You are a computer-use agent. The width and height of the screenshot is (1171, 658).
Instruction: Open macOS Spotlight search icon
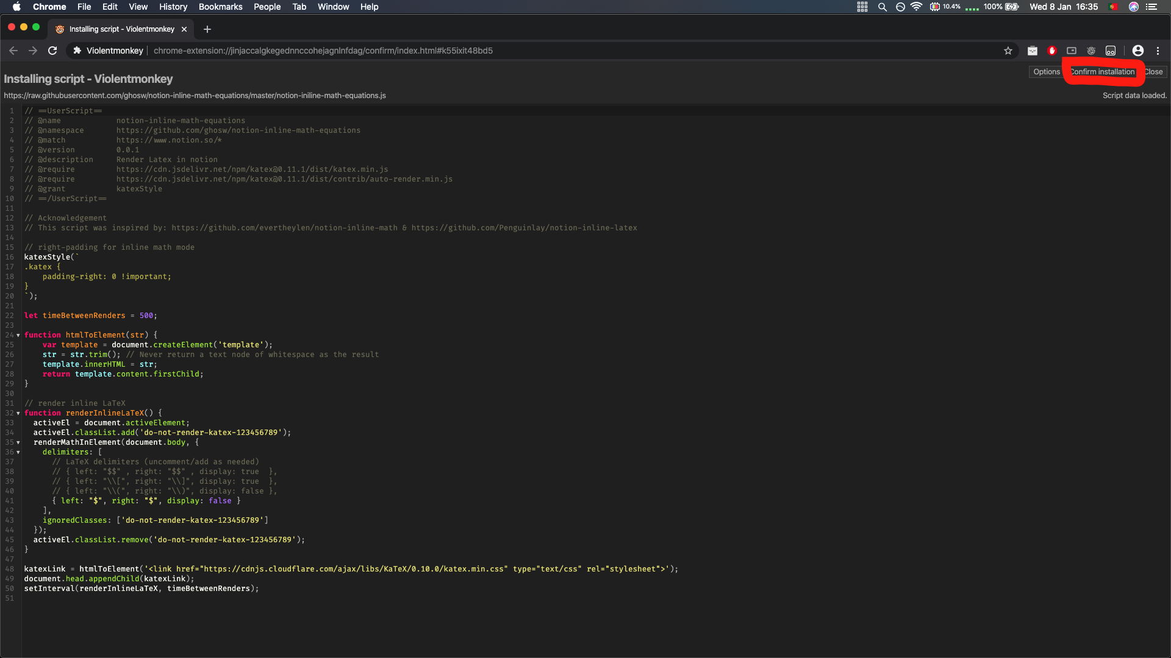click(882, 7)
